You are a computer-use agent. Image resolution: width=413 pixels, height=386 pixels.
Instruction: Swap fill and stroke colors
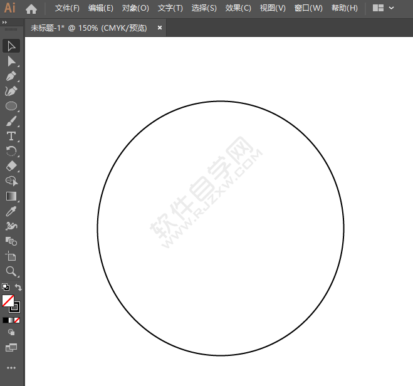[x=19, y=288]
